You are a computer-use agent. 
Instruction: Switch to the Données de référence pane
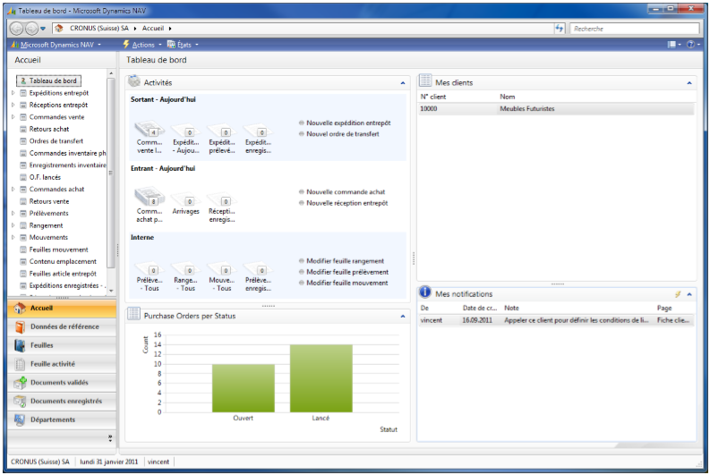[x=62, y=327]
